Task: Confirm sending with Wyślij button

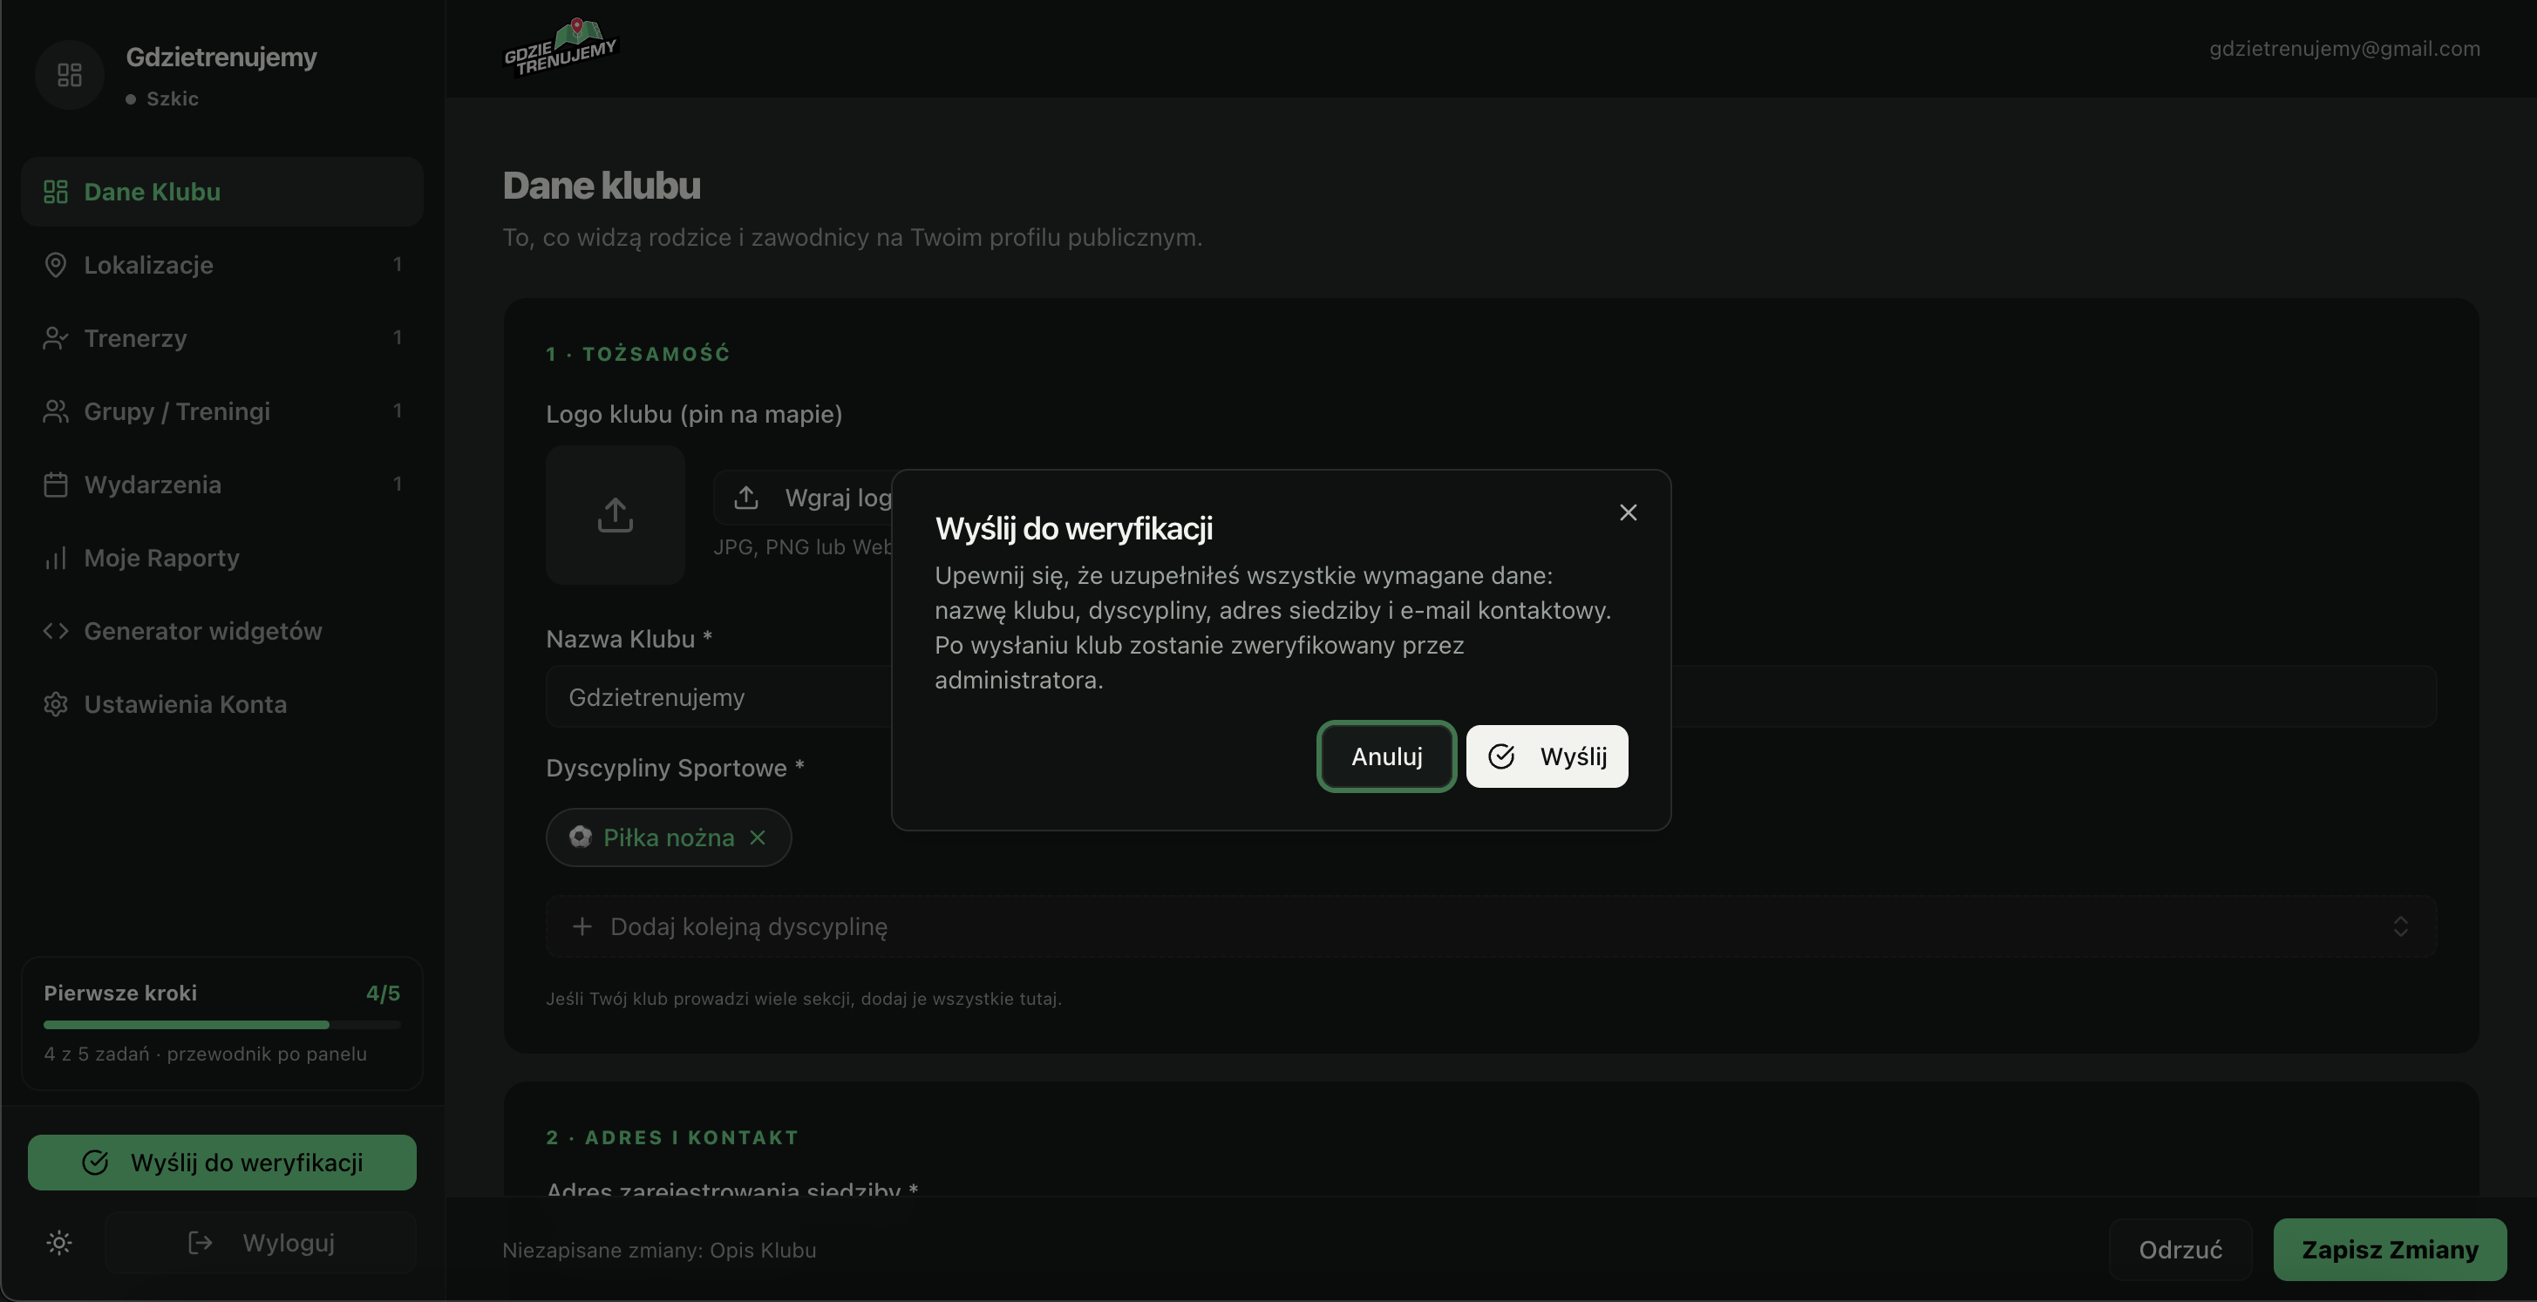Action: click(1547, 756)
